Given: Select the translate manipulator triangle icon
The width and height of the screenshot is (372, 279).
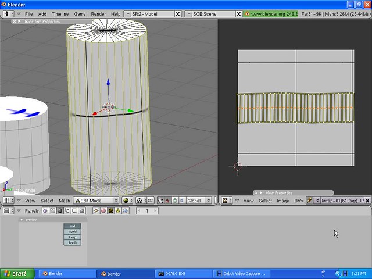Looking at the screenshot, I should (x=167, y=201).
